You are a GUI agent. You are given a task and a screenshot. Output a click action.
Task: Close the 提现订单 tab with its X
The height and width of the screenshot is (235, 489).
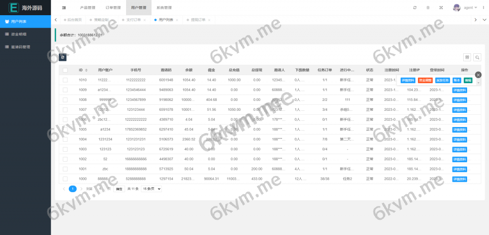(x=209, y=20)
